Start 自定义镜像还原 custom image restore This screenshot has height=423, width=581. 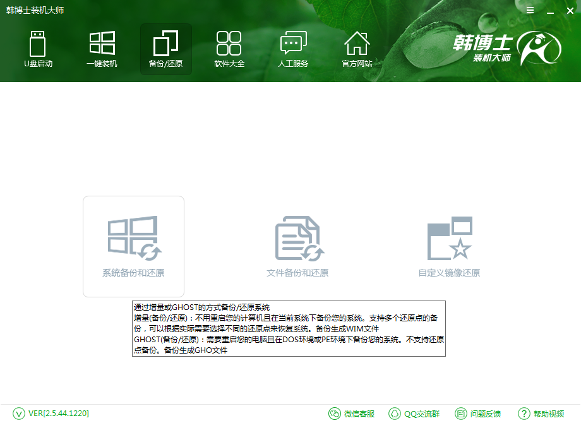(x=449, y=246)
